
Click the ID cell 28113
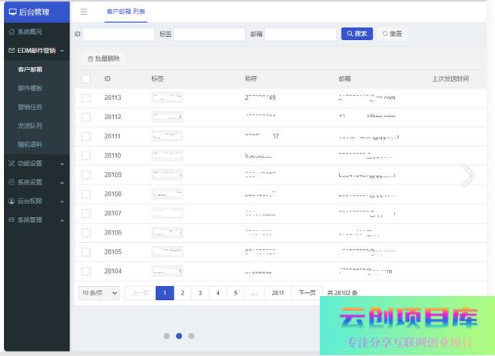coord(113,98)
